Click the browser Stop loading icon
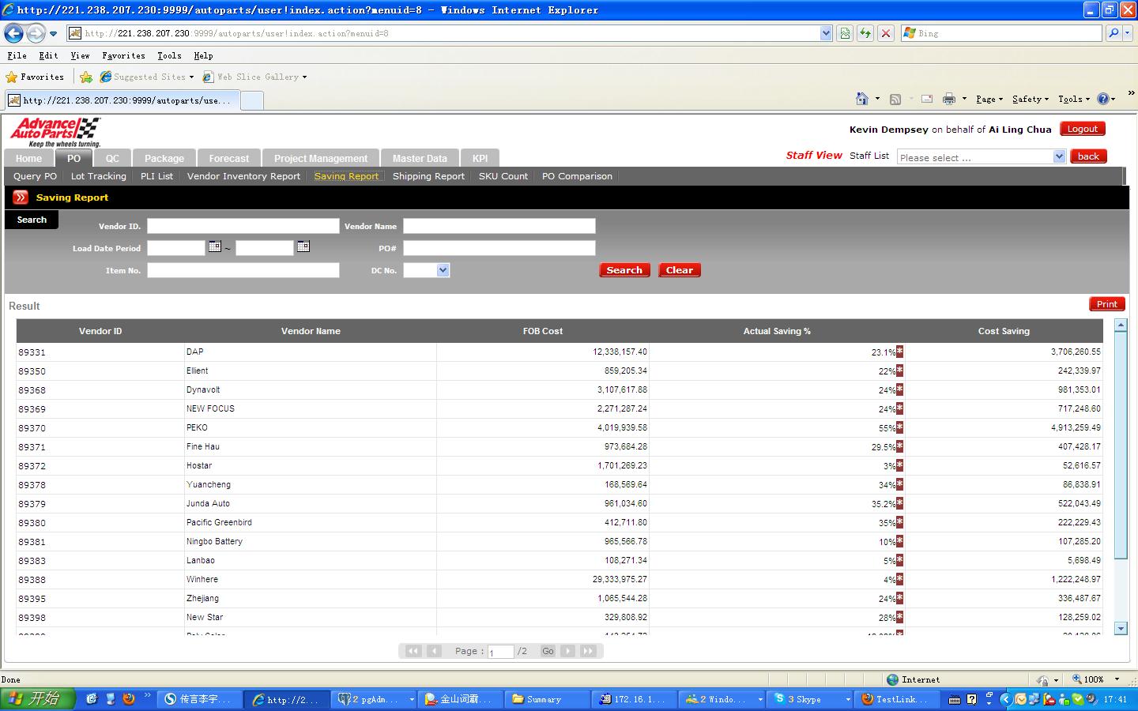This screenshot has width=1138, height=711. [x=886, y=33]
